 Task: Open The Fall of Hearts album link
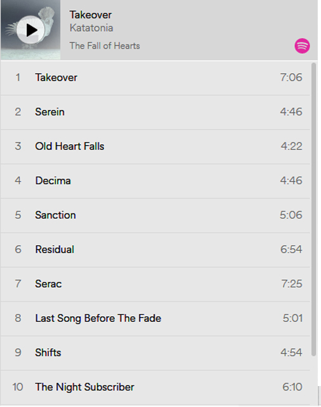click(105, 46)
